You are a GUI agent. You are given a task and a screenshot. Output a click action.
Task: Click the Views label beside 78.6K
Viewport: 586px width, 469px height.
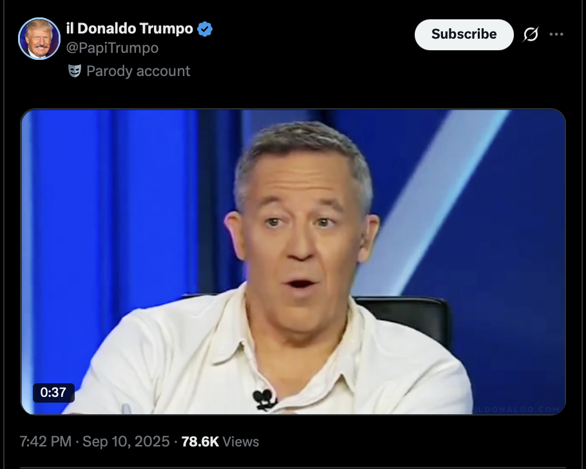[x=241, y=442]
